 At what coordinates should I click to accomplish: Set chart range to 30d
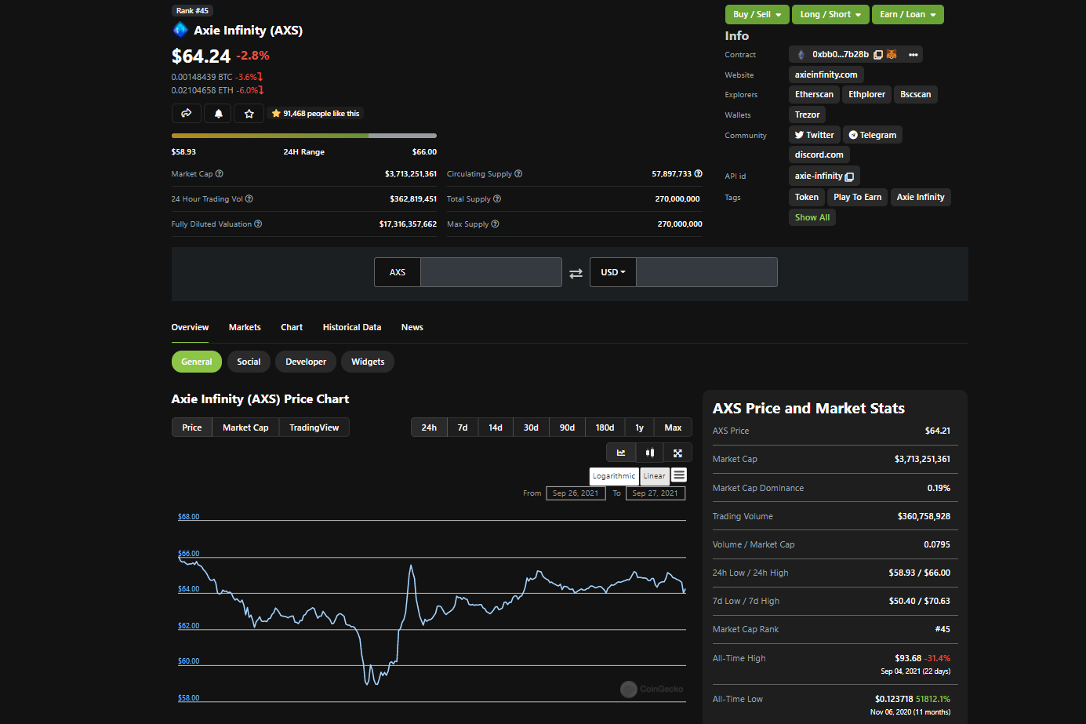tap(531, 427)
